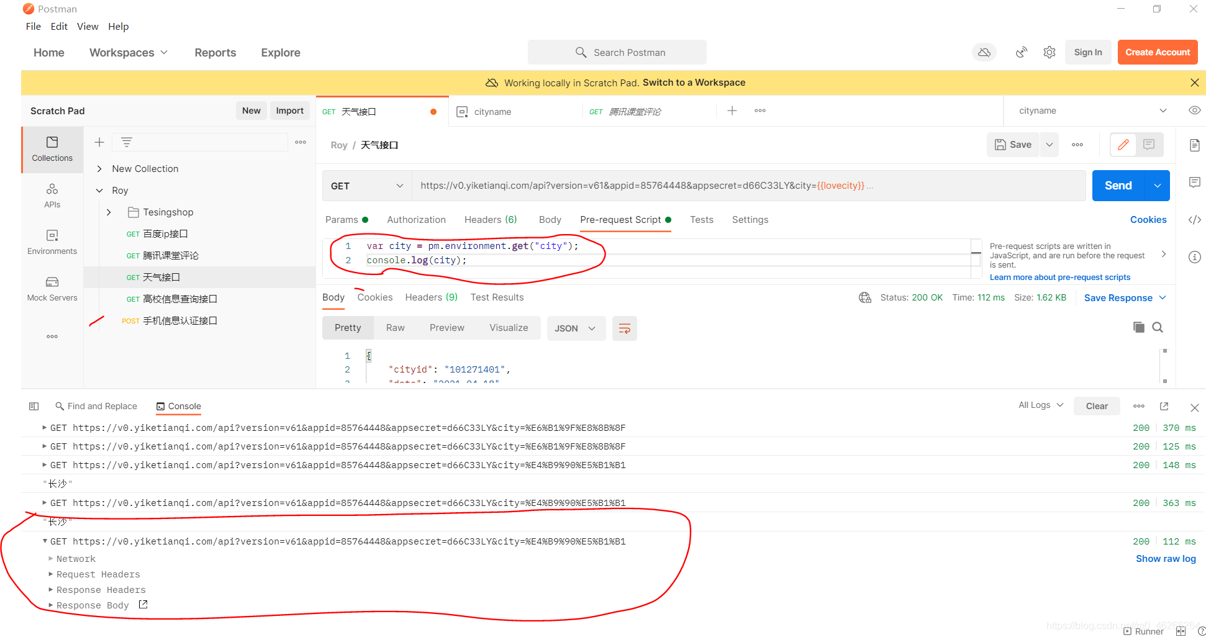
Task: Open the Environments sidebar panel
Action: tap(52, 242)
